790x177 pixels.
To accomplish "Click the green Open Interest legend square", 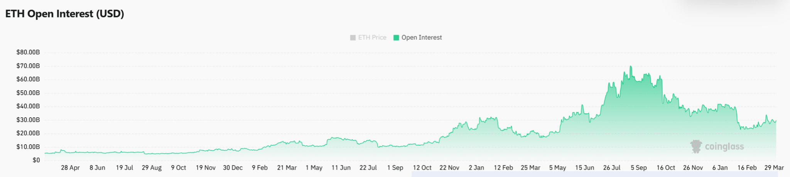I will 396,37.
